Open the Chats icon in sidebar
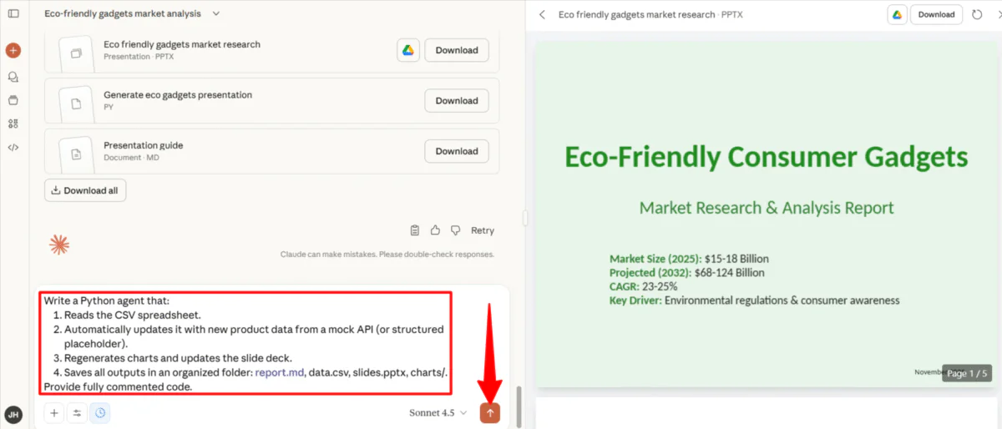The height and width of the screenshot is (429, 1002). pyautogui.click(x=13, y=77)
